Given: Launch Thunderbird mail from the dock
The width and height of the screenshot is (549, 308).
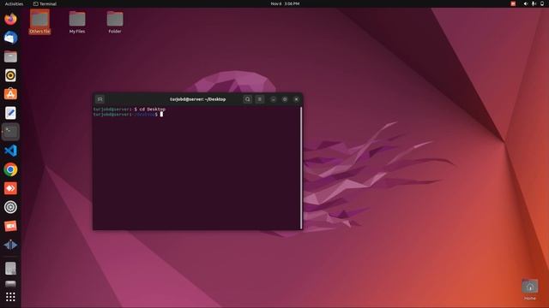Looking at the screenshot, I should 10,38.
